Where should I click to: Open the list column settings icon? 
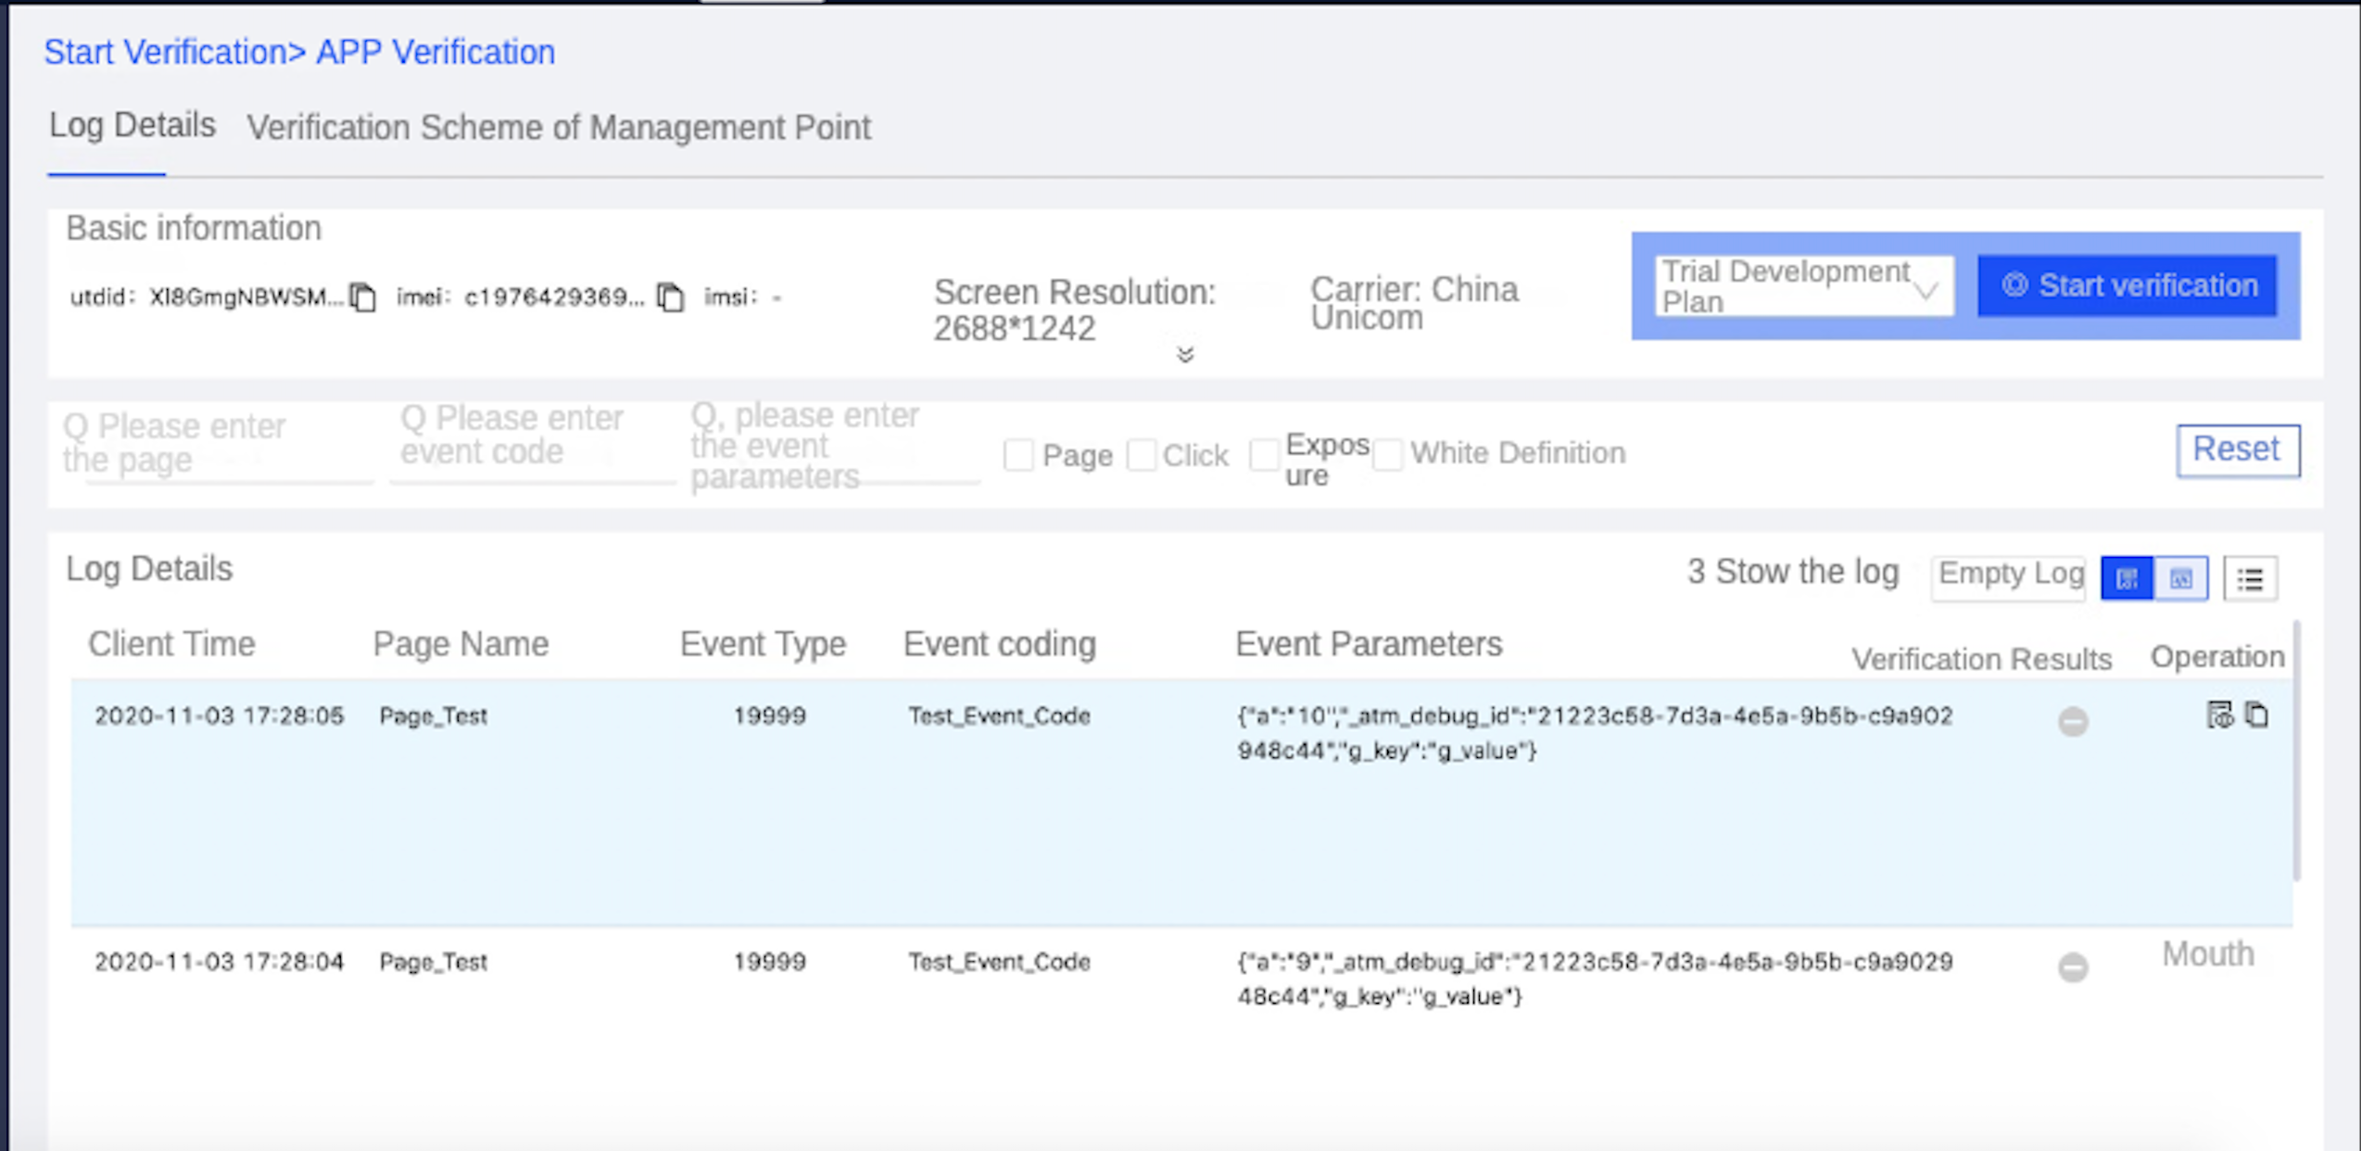click(2250, 579)
